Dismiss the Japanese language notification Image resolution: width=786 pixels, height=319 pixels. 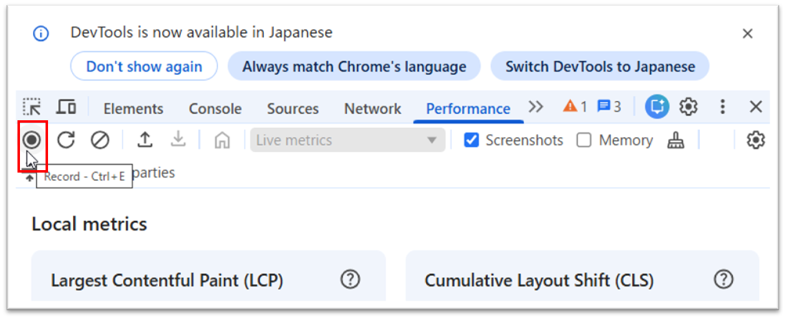point(747,34)
